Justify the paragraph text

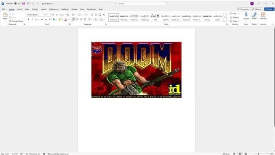(x=85, y=20)
